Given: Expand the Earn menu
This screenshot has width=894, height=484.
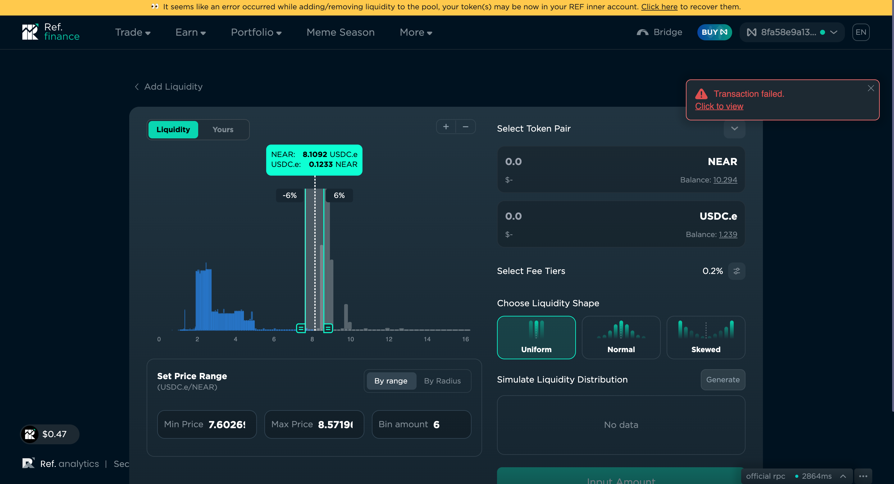Looking at the screenshot, I should pos(190,32).
